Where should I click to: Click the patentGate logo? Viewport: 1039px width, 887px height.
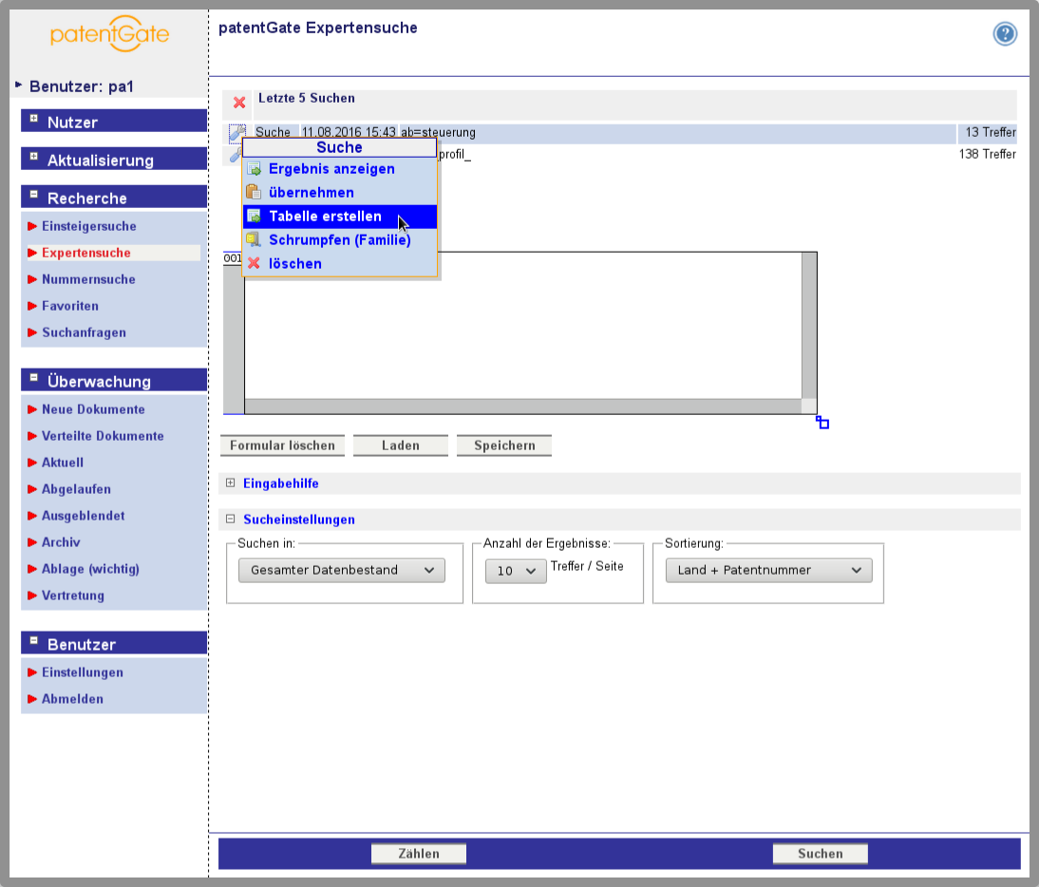(x=110, y=34)
